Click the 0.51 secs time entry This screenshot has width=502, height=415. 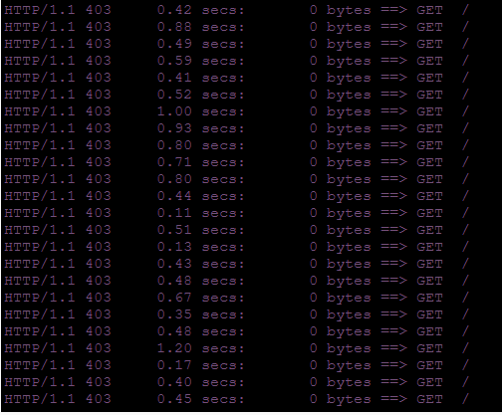(200, 230)
